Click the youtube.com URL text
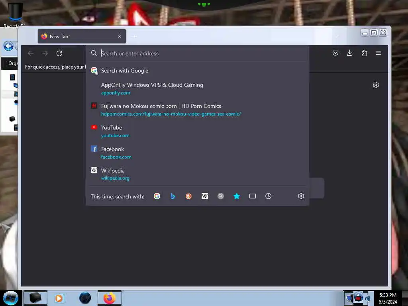This screenshot has width=408, height=306. tap(115, 135)
